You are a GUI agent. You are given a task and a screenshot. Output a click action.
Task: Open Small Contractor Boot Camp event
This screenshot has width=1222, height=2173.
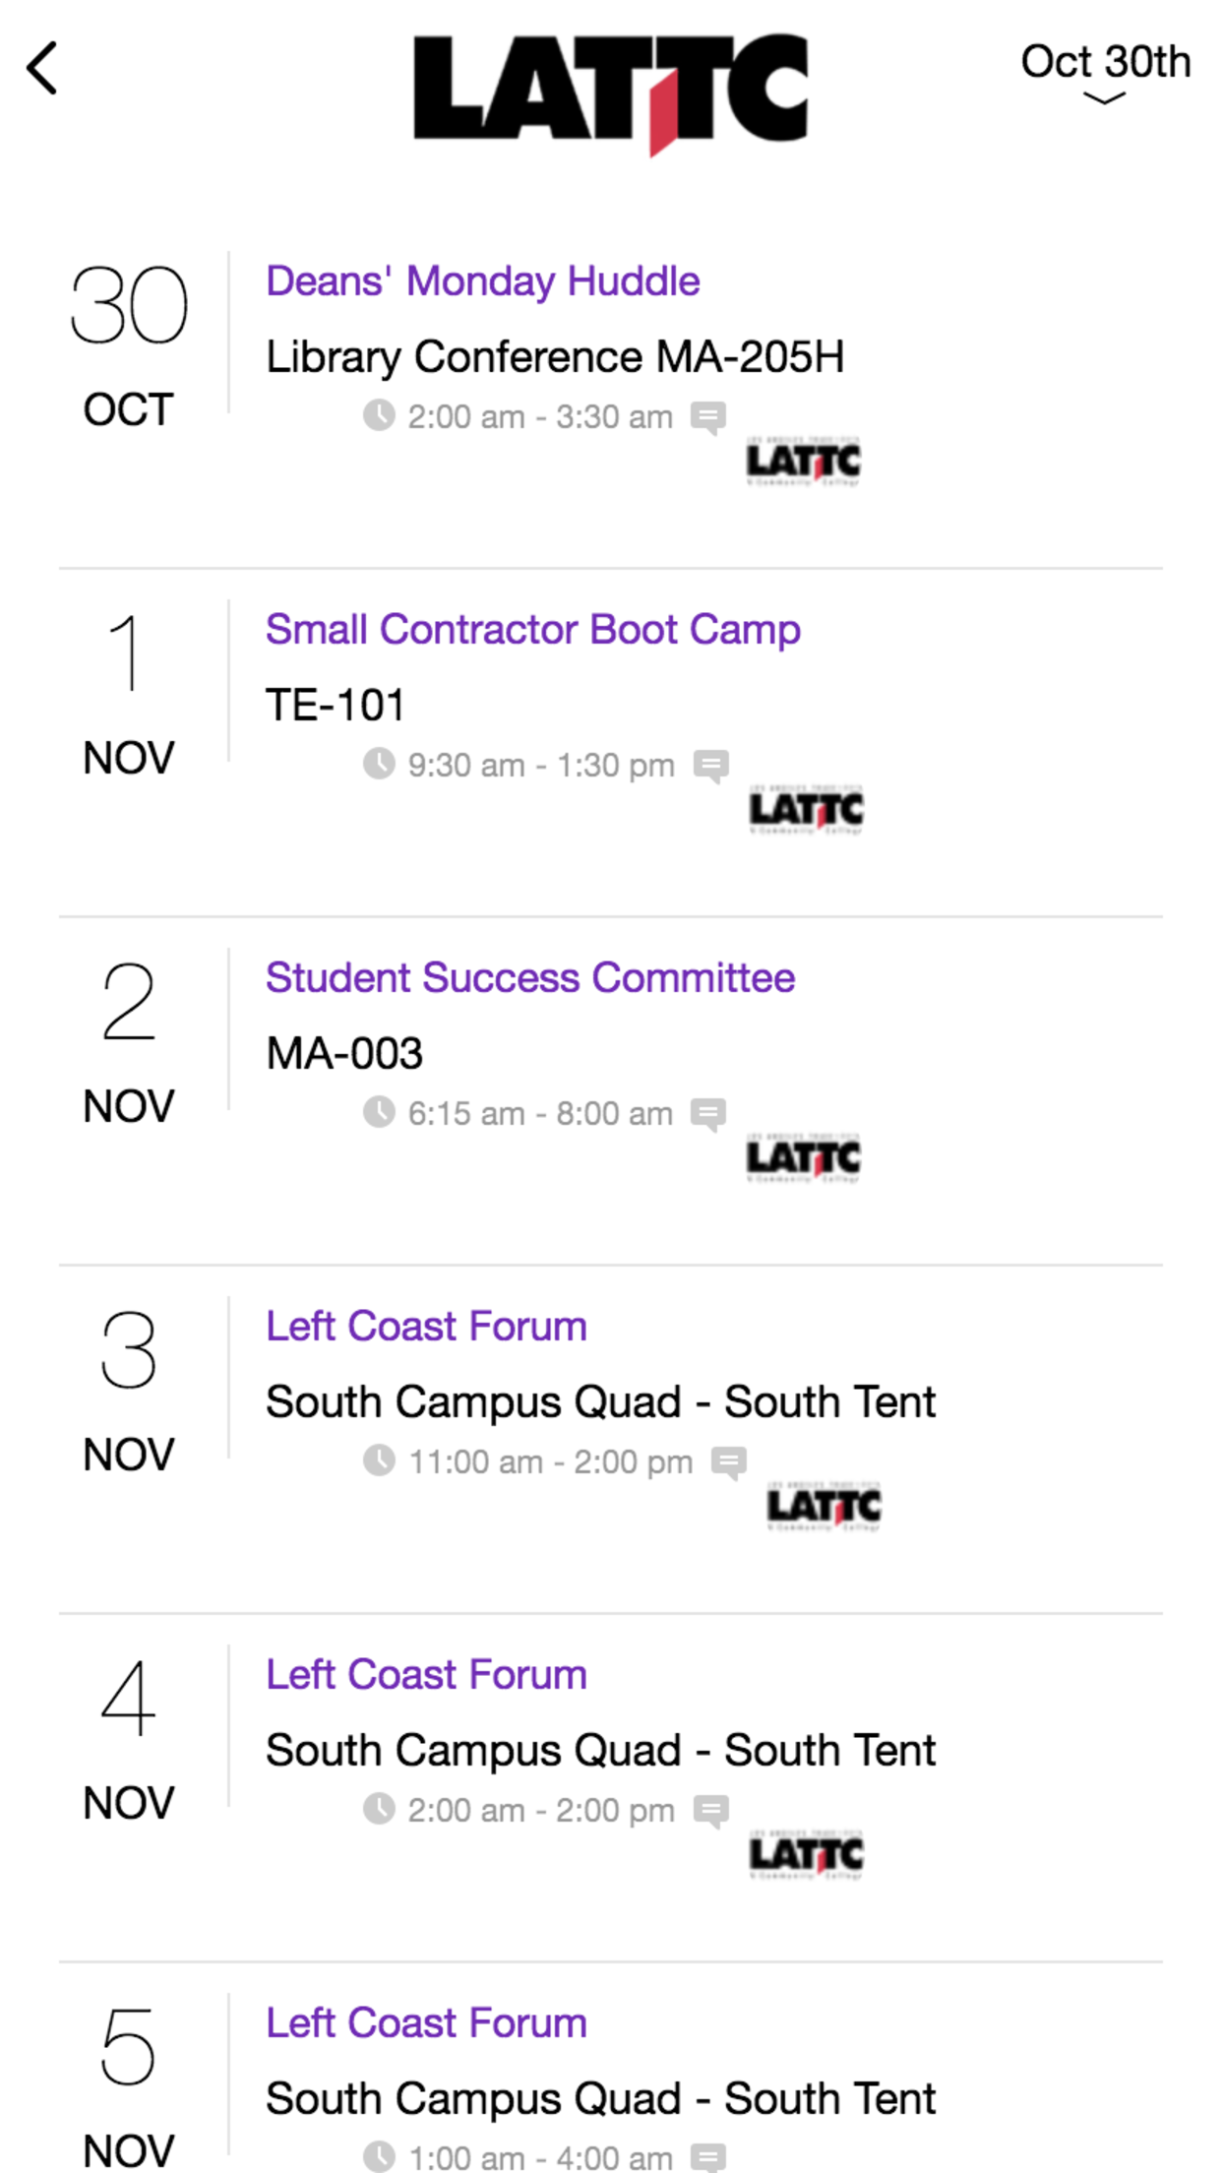pos(532,630)
